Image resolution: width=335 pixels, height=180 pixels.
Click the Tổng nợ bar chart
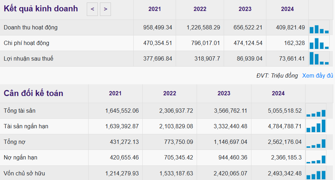[x=316, y=142]
